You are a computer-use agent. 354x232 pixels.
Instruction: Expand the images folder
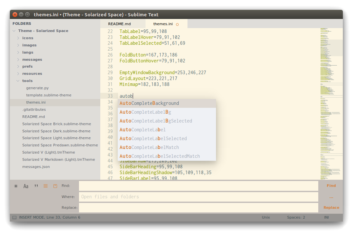click(18, 45)
